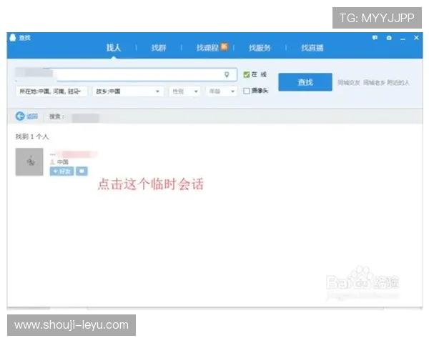Viewport: 429px width, 343px height.
Task: Open the 年龄 age dropdown
Action: pyautogui.click(x=222, y=91)
